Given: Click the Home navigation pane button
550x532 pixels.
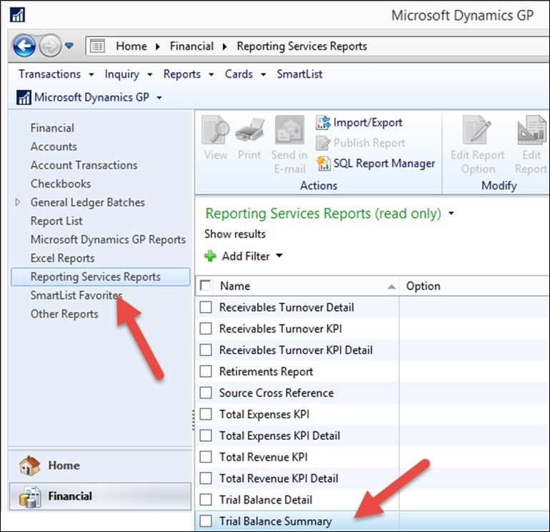Looking at the screenshot, I should pos(64,465).
